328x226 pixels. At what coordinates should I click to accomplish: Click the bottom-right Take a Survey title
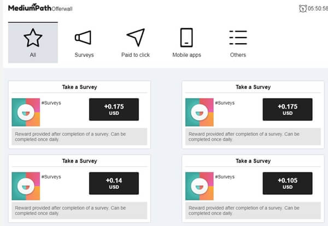coord(253,161)
